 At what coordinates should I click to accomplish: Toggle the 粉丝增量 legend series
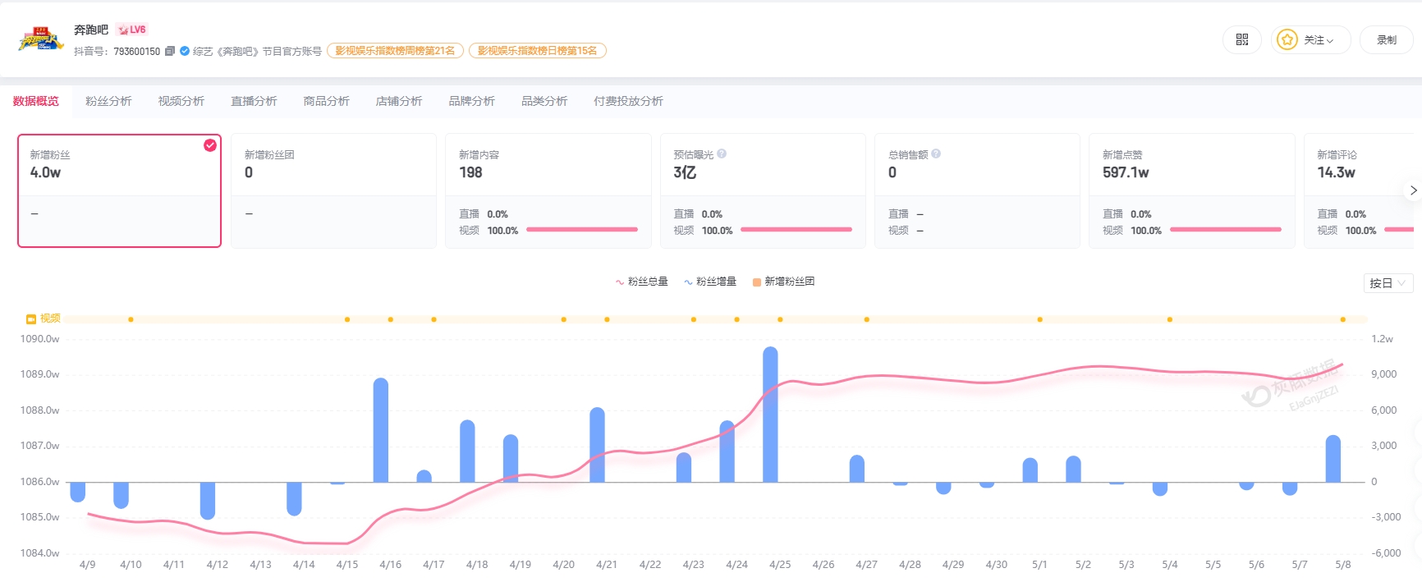(710, 282)
